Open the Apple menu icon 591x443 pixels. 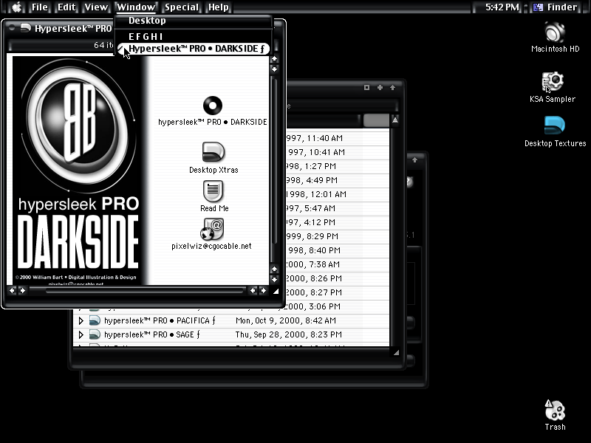(x=16, y=7)
